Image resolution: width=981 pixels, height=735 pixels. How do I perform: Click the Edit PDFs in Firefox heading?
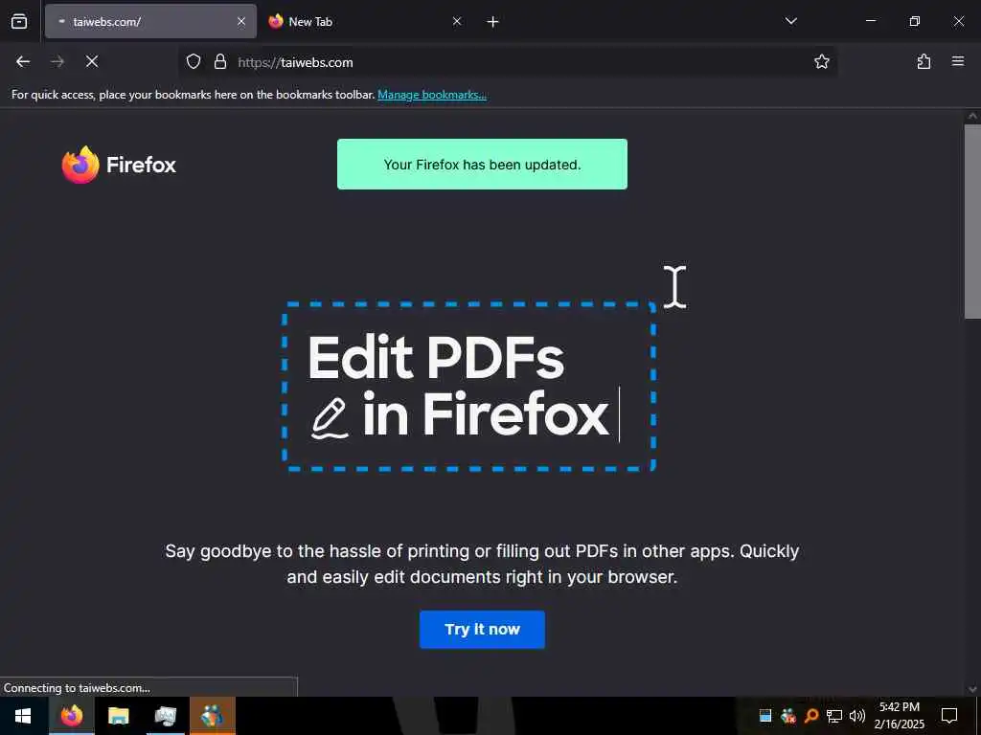point(458,386)
